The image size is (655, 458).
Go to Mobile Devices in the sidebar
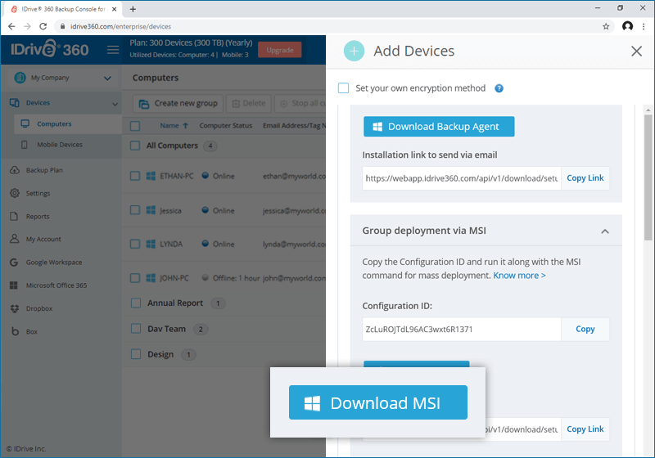pyautogui.click(x=59, y=145)
